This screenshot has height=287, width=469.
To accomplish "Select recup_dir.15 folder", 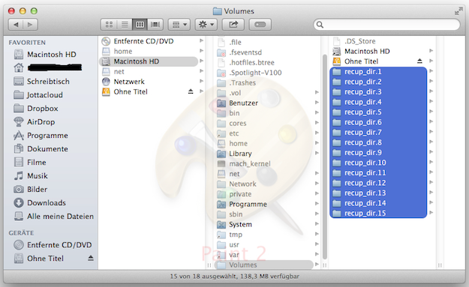I will (378, 214).
